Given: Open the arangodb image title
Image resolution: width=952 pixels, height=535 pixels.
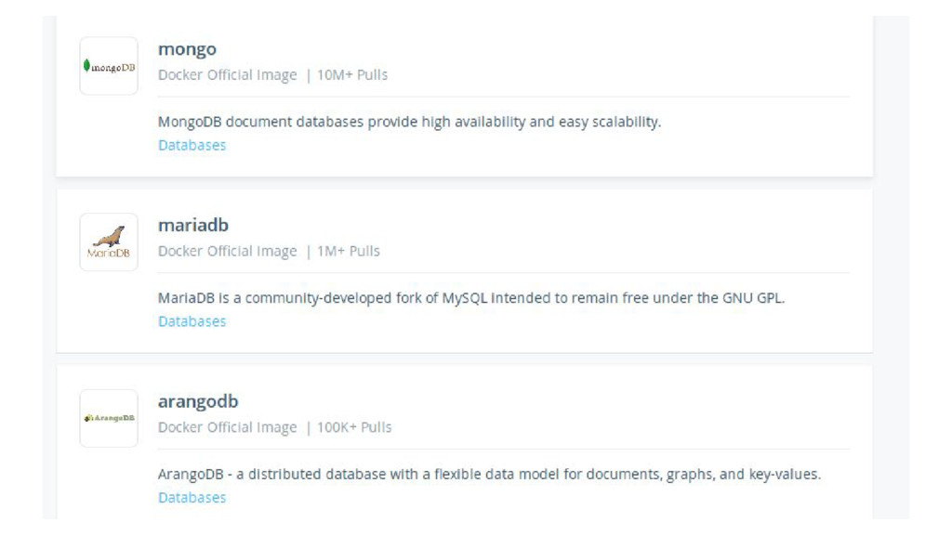Looking at the screenshot, I should pyautogui.click(x=198, y=401).
